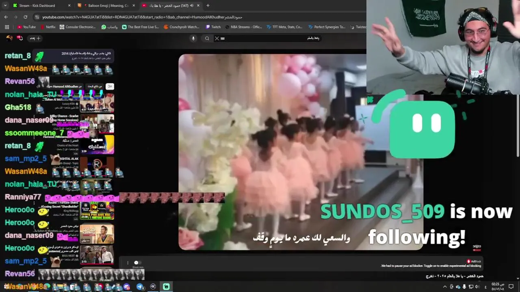Open the TFT Meta, Stats bookmark

284,27
